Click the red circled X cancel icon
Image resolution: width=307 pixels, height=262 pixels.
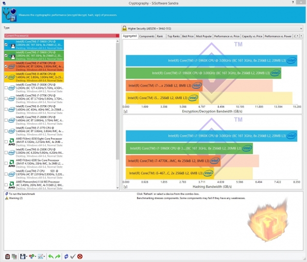pos(80,256)
